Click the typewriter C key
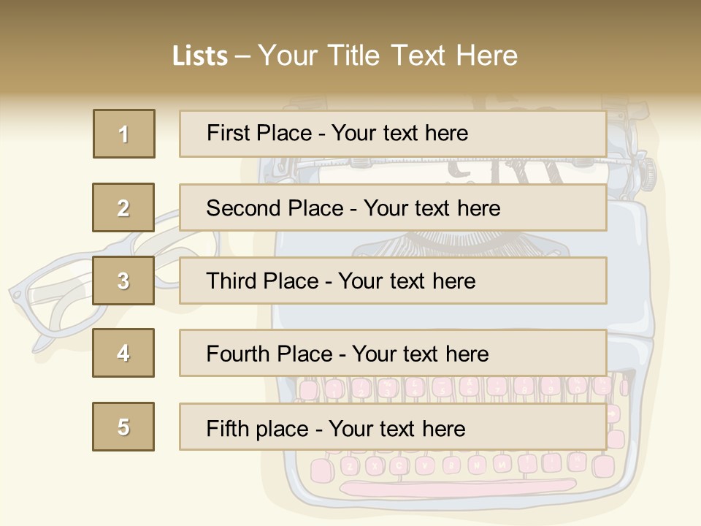 tap(399, 465)
